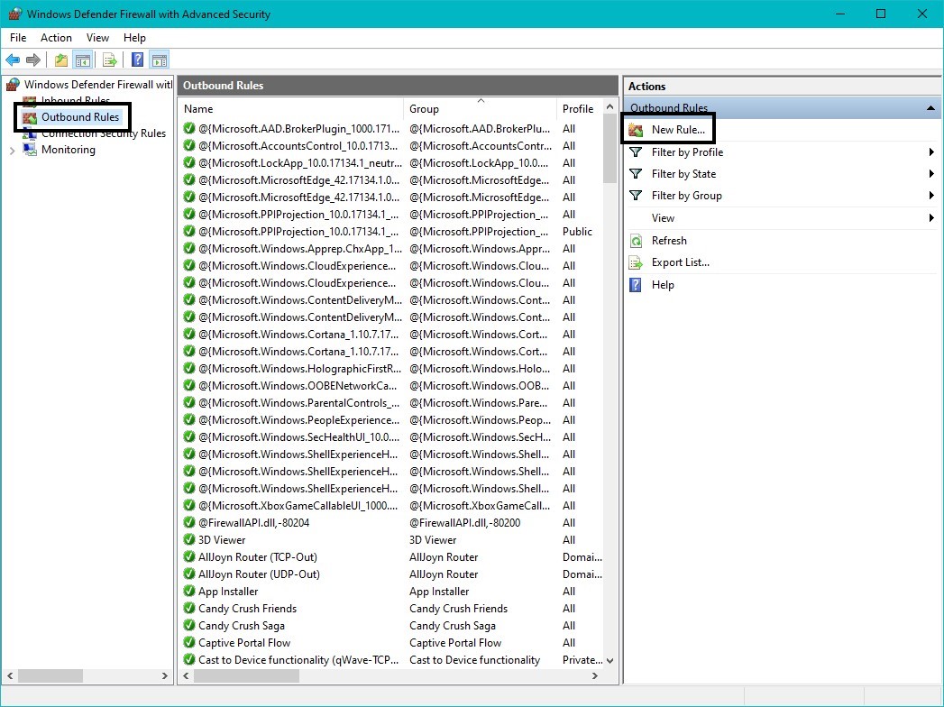Select Outbound Rules in the tree

80,117
